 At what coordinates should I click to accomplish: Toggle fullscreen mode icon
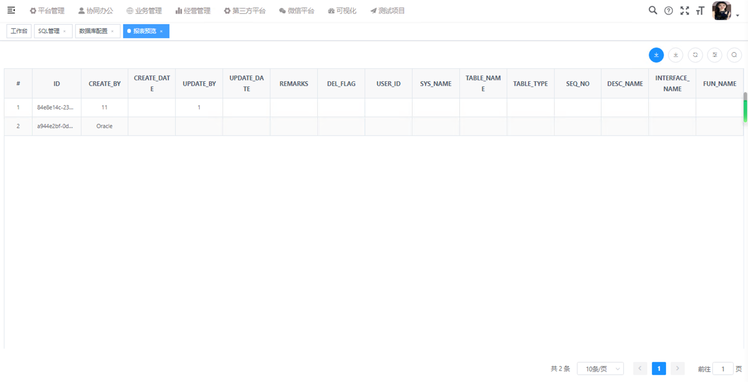point(684,11)
